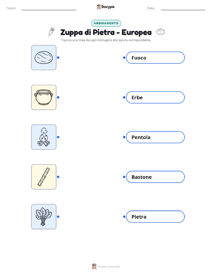This screenshot has height=275, width=212.
Task: Select the campfire picture tile
Action: 44,137
